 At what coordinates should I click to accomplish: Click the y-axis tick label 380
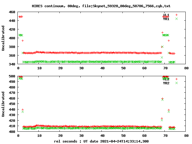click(12, 47)
